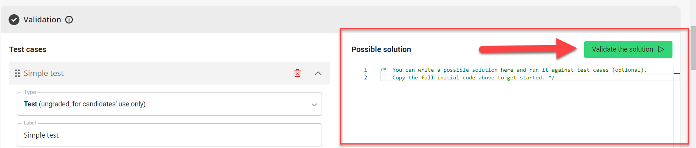Click the Test cases heading
Image resolution: width=696 pixels, height=148 pixels.
point(28,49)
